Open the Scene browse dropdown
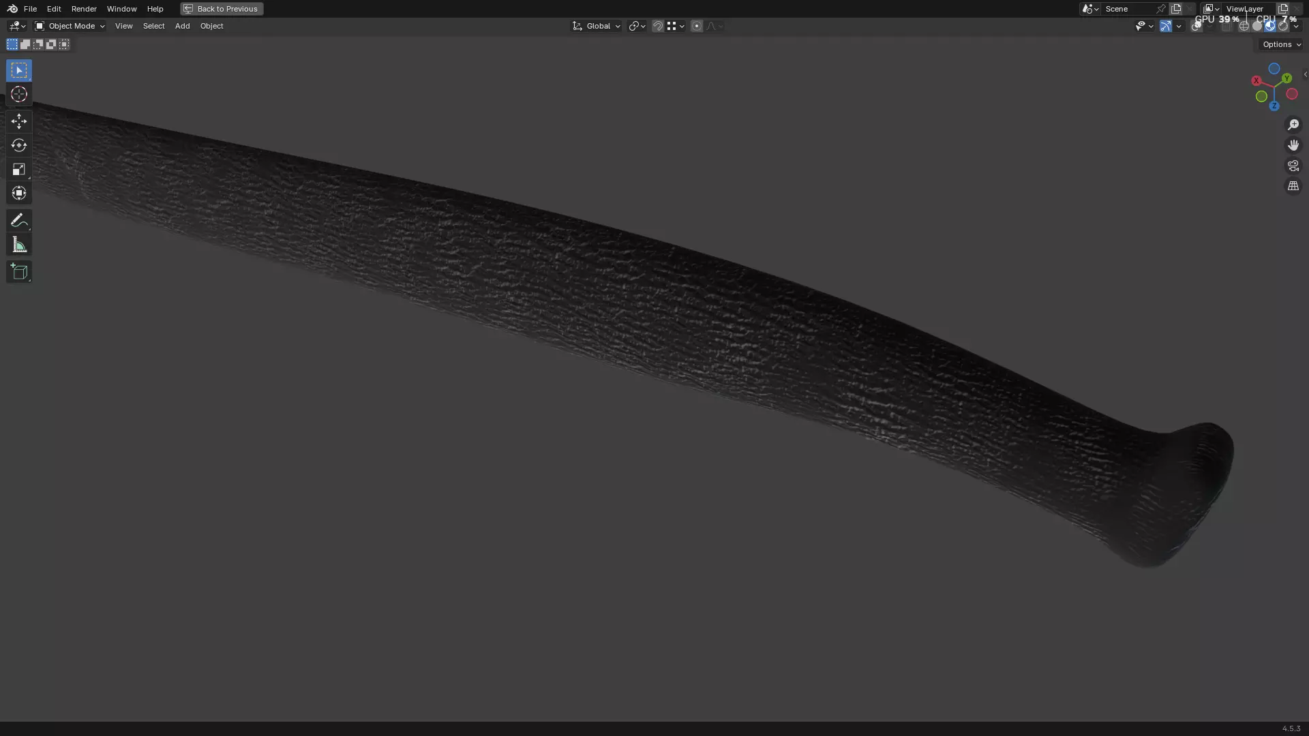Screen dimensions: 1309x736 (x=1090, y=9)
